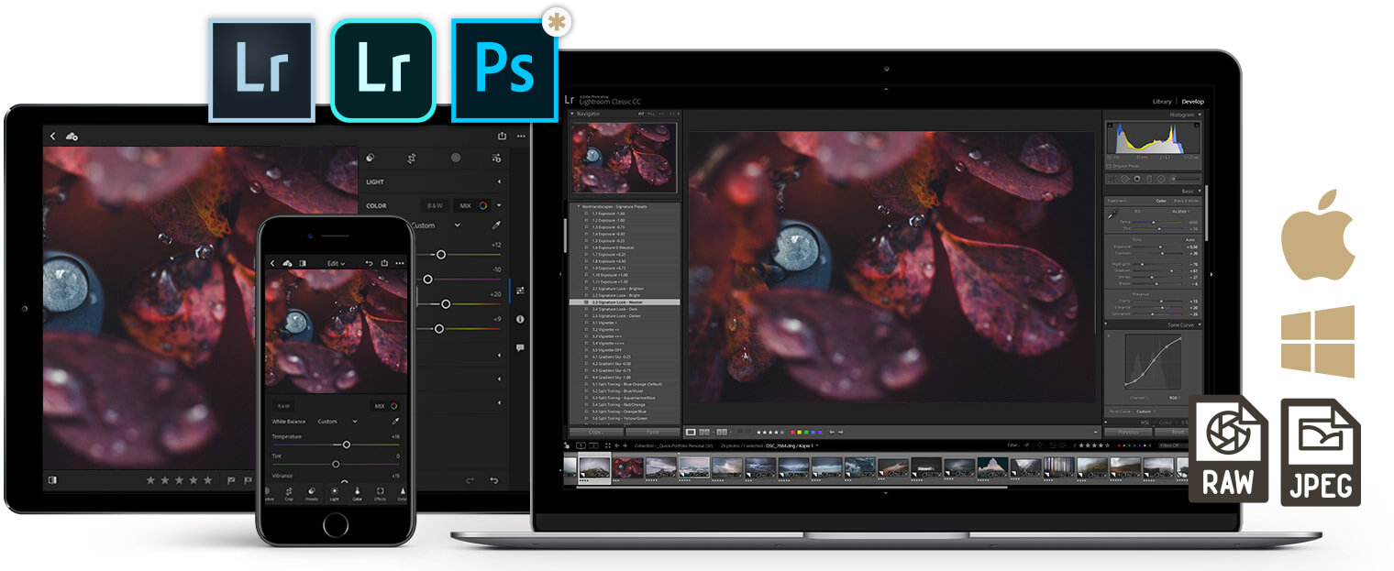Tap the star rating on tablet bottom bar
Image resolution: width=1394 pixels, height=571 pixels.
180,479
